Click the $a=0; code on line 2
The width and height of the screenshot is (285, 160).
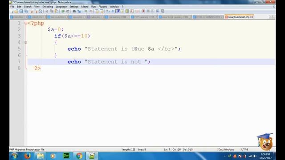(56, 29)
